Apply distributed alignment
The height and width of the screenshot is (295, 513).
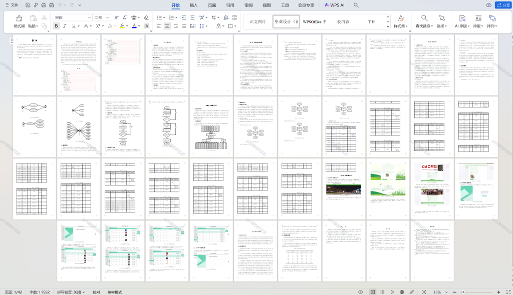tap(193, 26)
